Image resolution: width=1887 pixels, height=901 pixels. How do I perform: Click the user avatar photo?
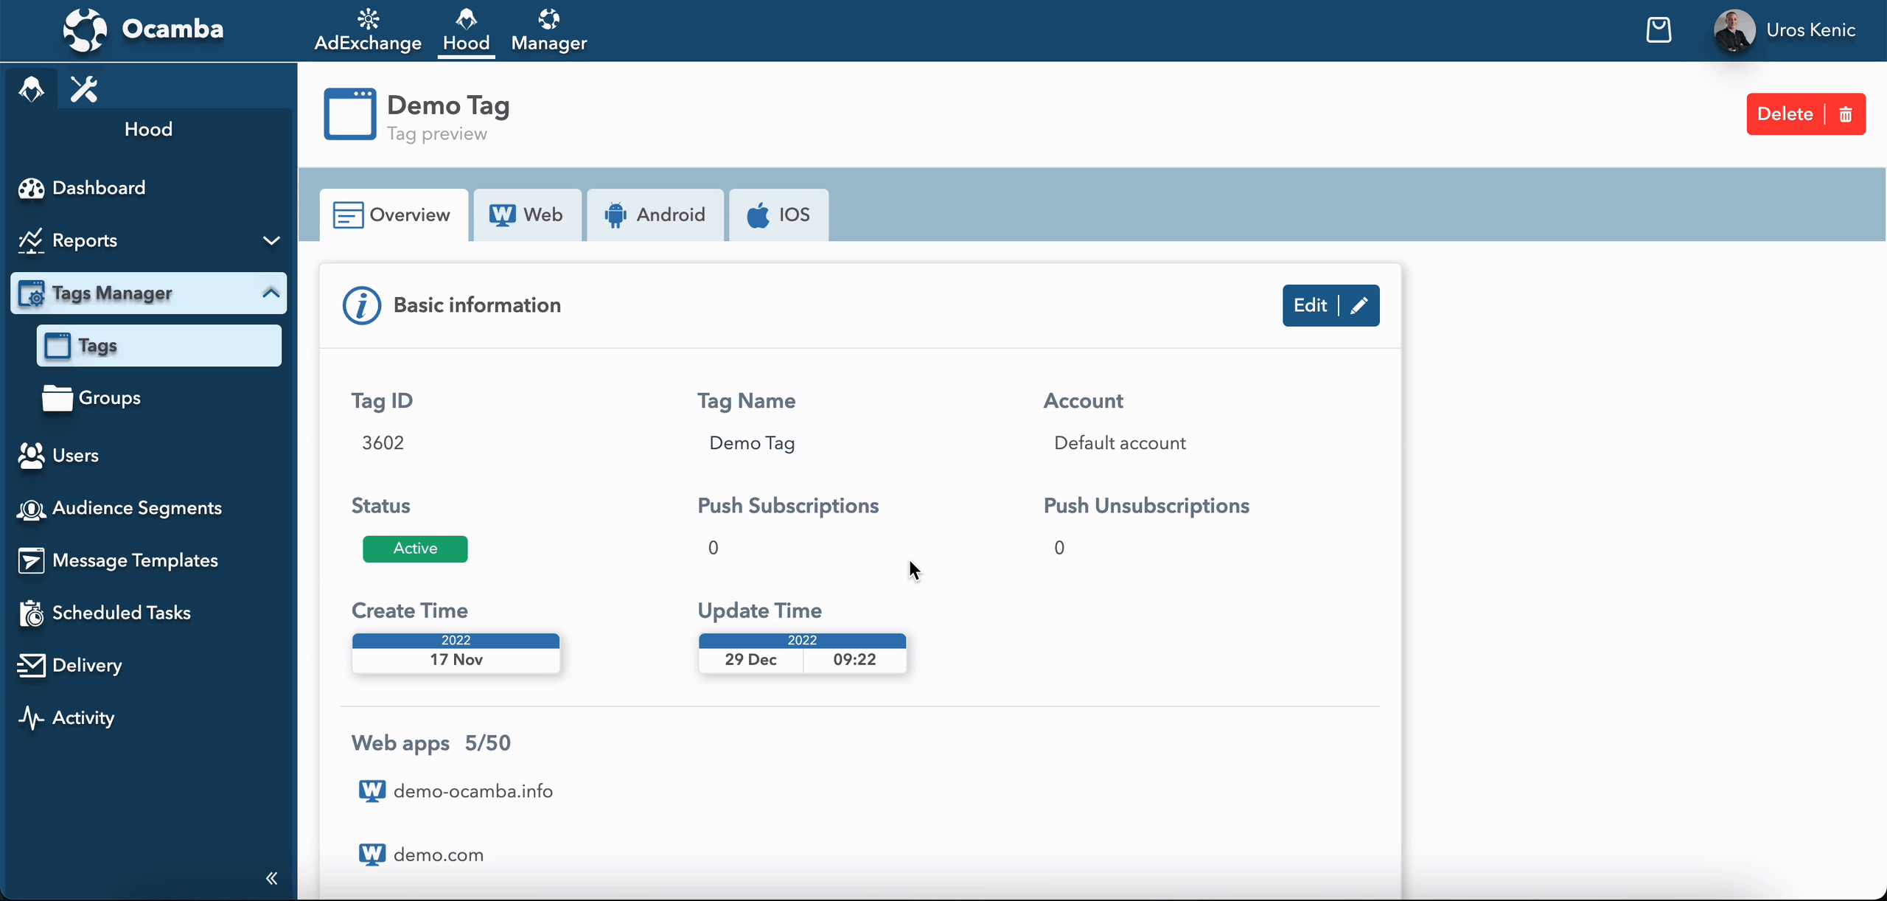[x=1734, y=30]
